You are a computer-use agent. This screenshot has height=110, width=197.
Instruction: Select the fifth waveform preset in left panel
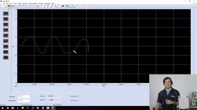6,35
